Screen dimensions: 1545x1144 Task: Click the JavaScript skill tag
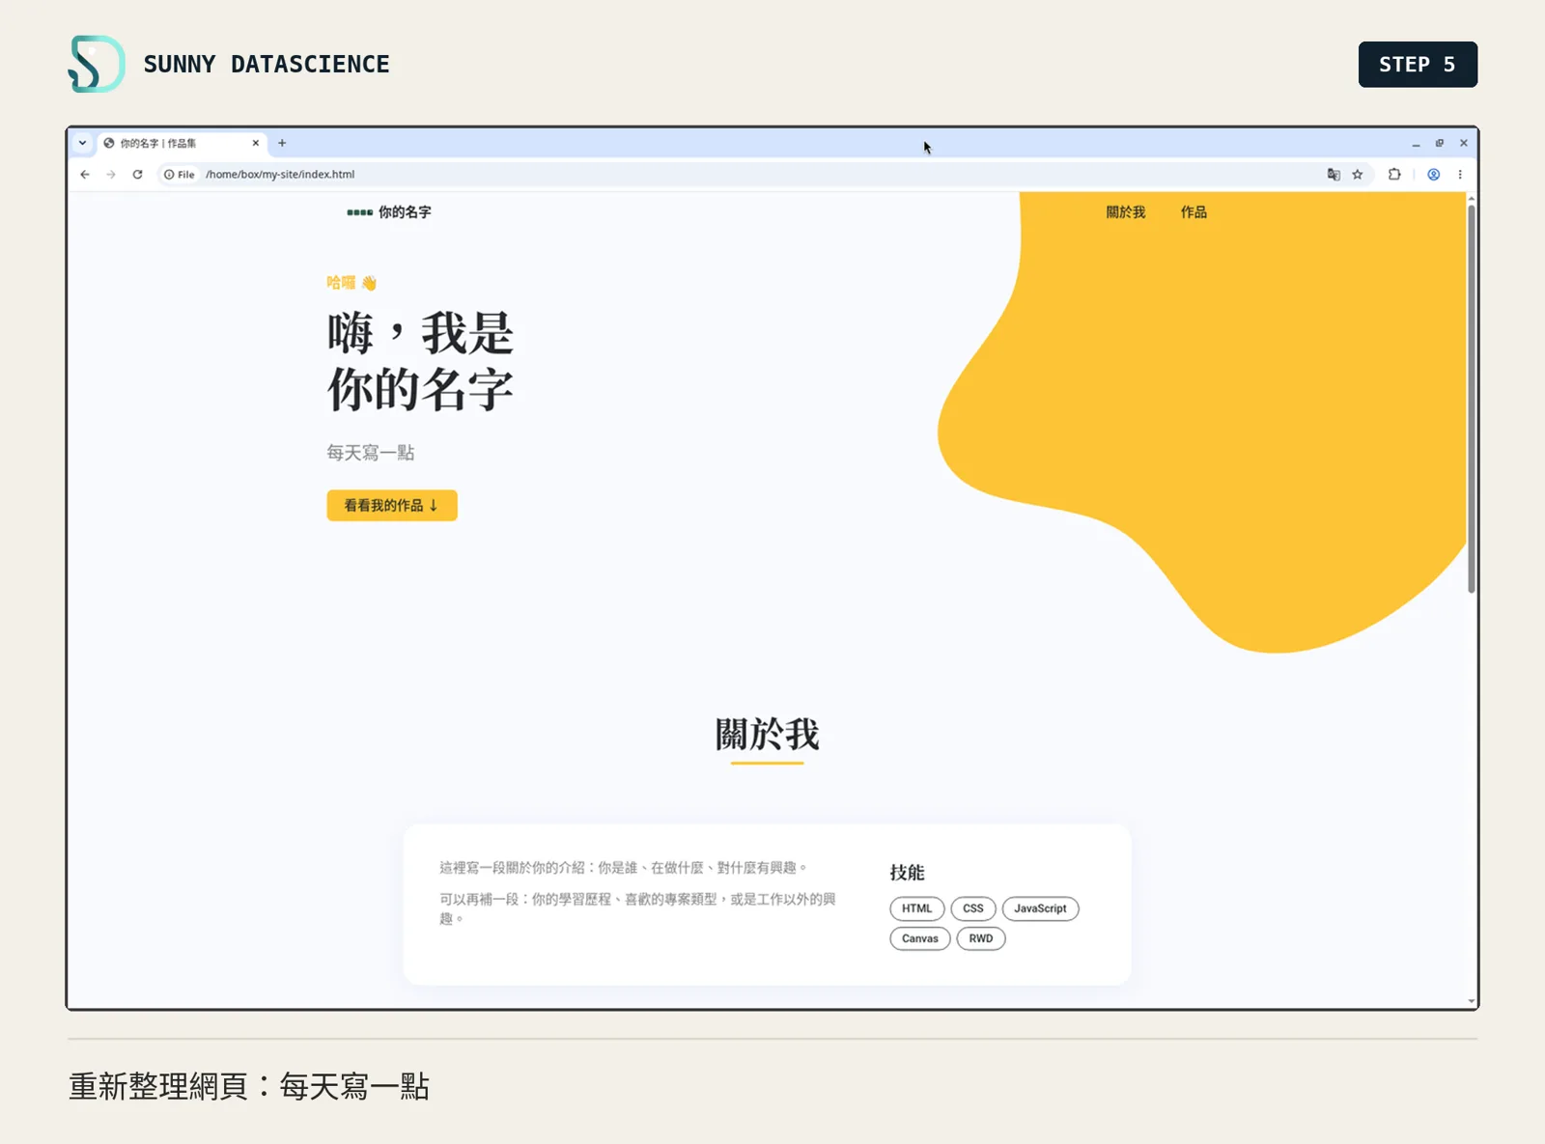pyautogui.click(x=1041, y=908)
